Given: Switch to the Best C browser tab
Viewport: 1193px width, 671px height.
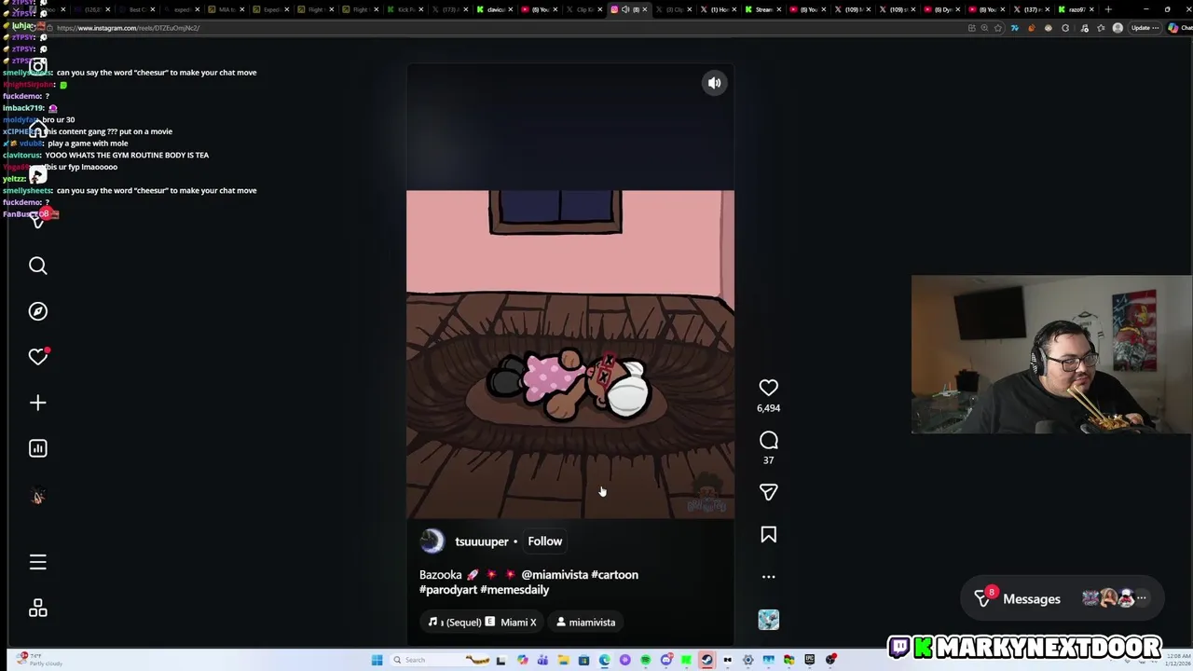Looking at the screenshot, I should coord(137,9).
